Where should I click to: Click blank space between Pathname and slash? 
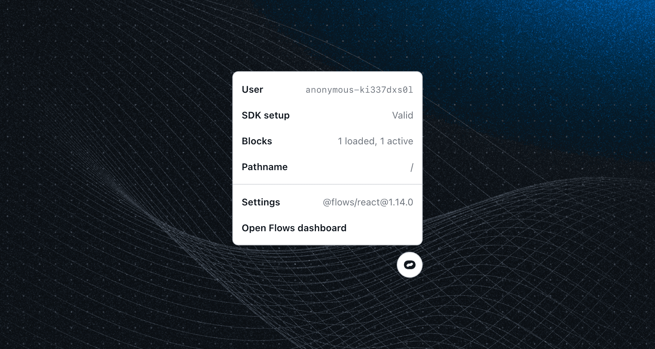(x=349, y=167)
